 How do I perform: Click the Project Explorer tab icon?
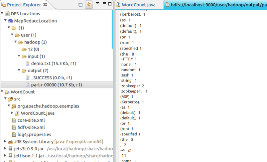pos(3,4)
